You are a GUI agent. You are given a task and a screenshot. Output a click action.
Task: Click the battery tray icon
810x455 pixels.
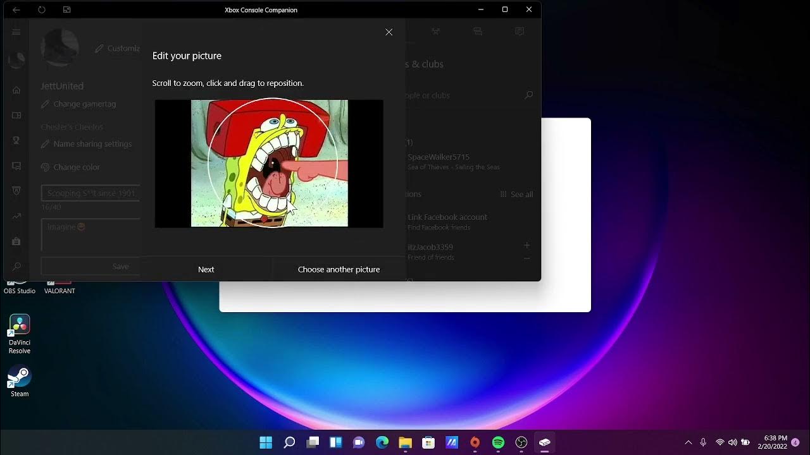[745, 442]
